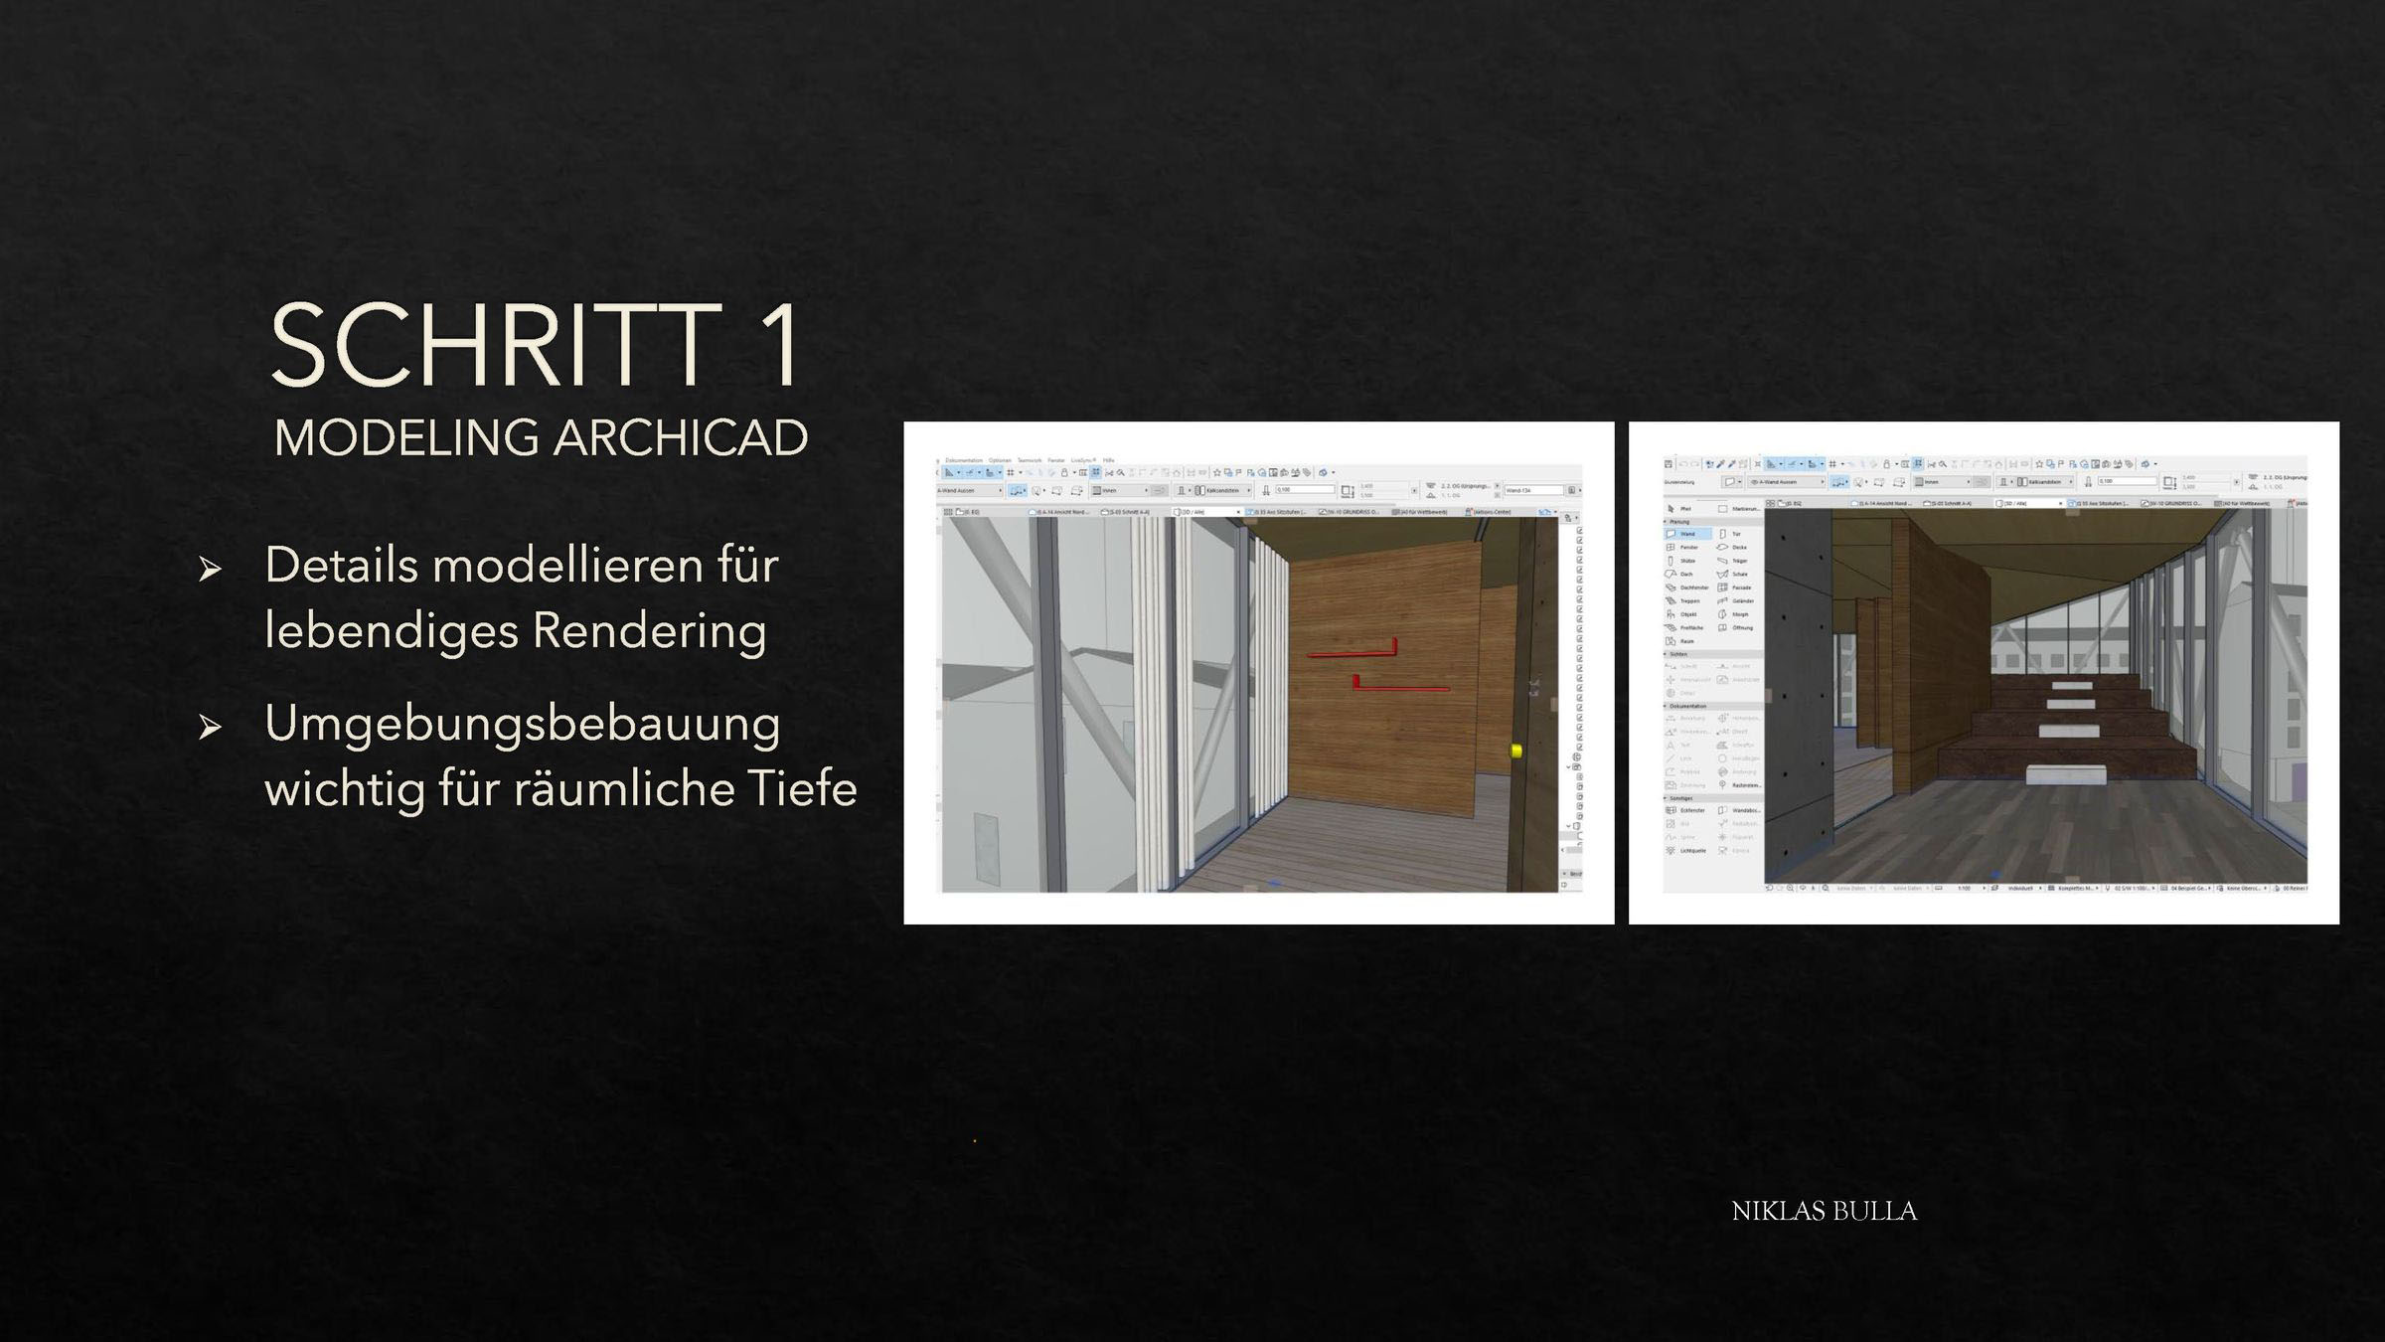Click Wand-134 ID field in left screenshot
This screenshot has height=1342, width=2385.
click(1534, 490)
